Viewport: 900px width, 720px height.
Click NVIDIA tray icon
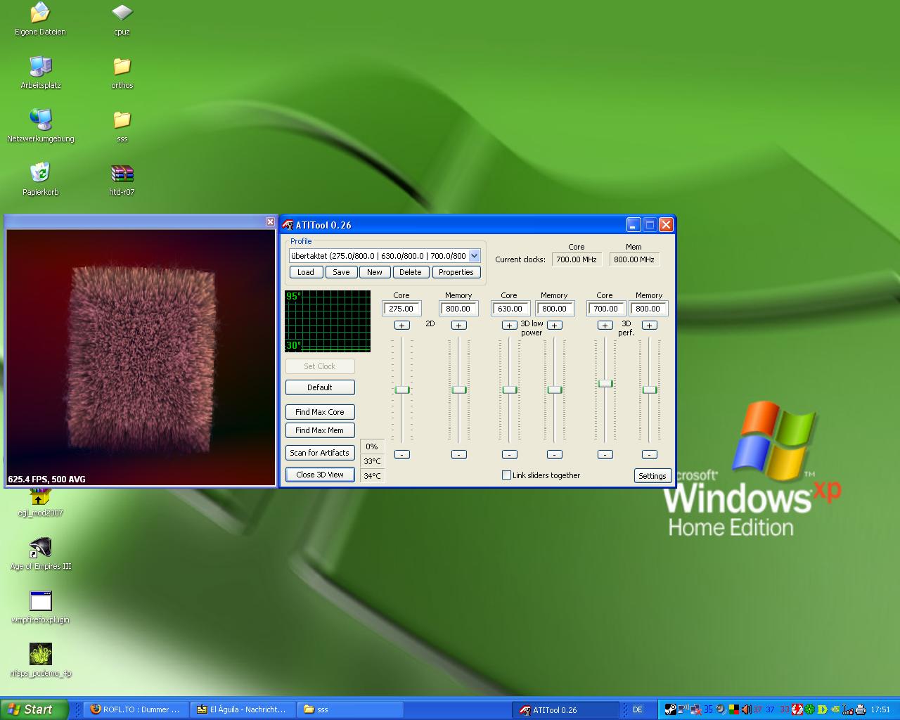pyautogui.click(x=835, y=709)
